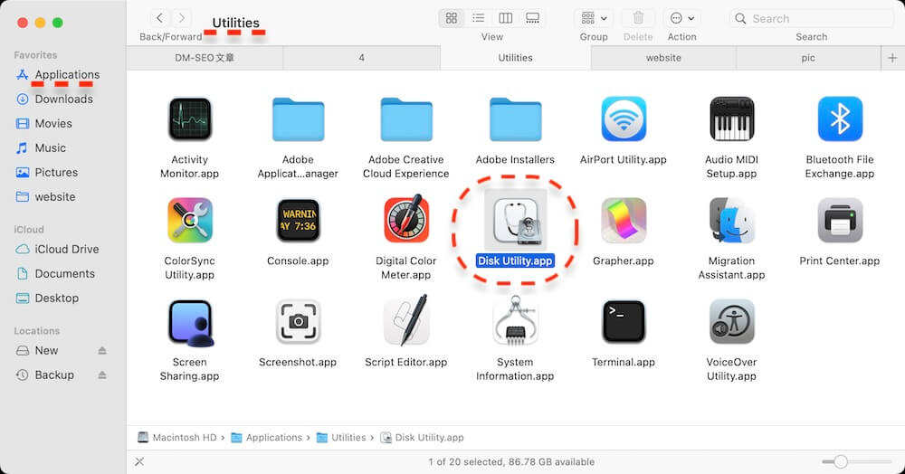The height and width of the screenshot is (474, 905).
Task: Select ColorSync Utility.app icon
Action: (x=190, y=221)
